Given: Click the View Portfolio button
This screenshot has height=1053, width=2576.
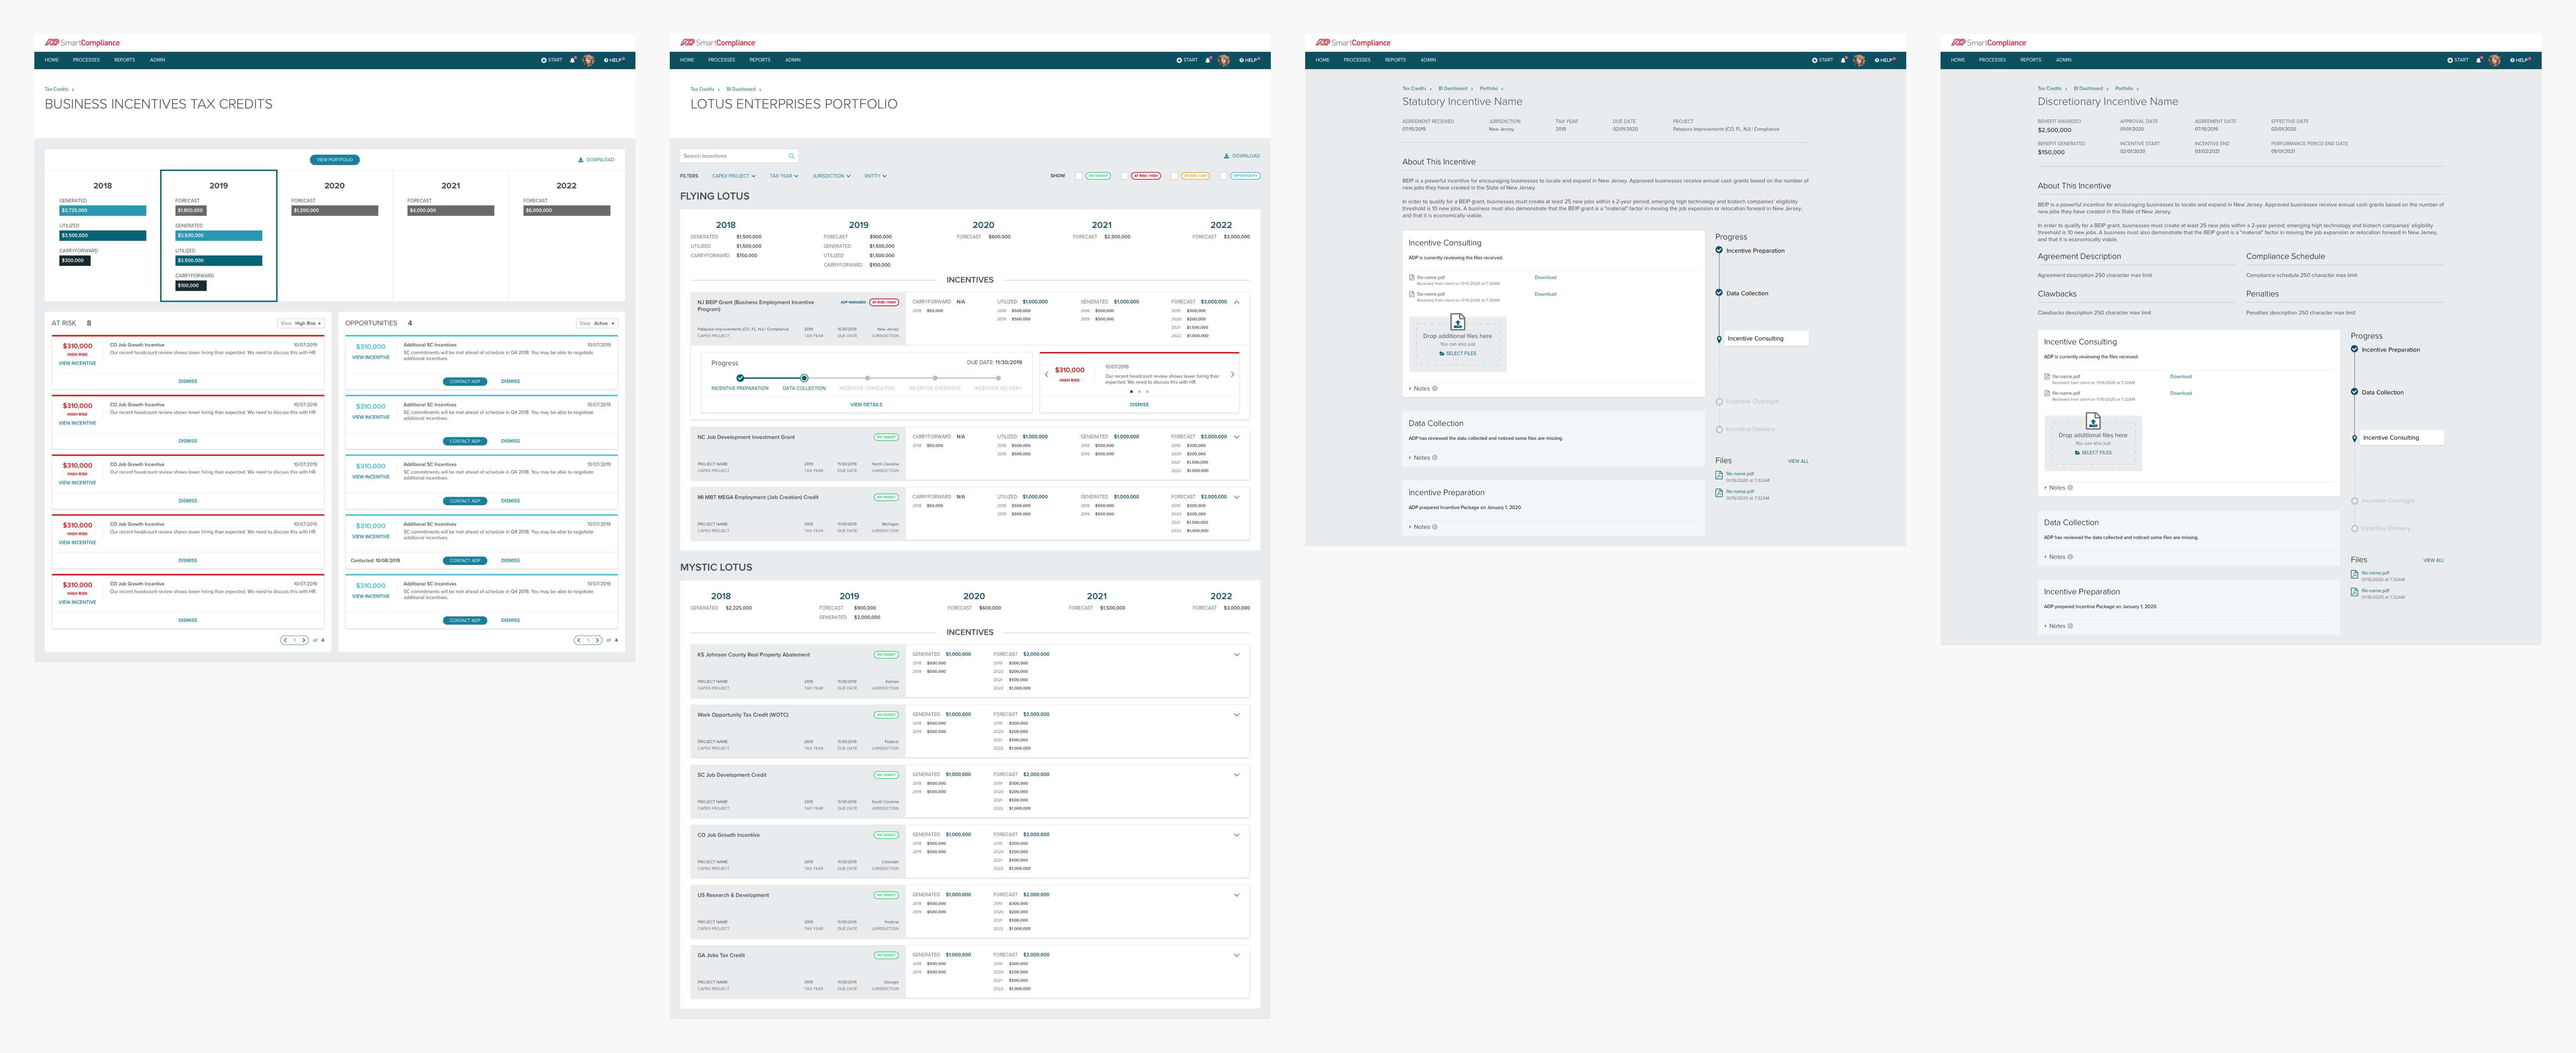Looking at the screenshot, I should [335, 160].
